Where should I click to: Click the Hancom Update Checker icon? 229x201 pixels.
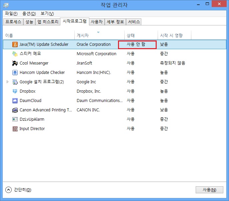(x=15, y=73)
